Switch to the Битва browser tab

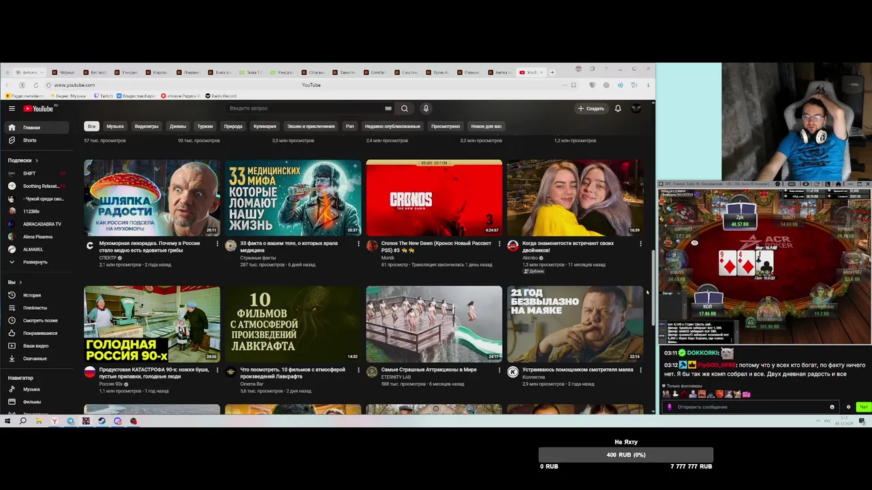[501, 72]
